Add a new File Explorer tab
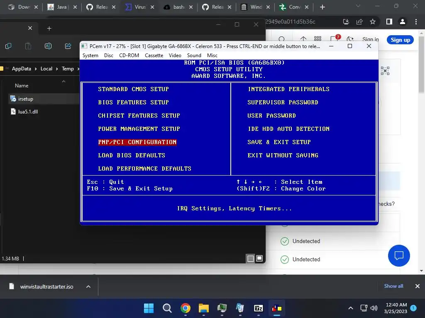Image resolution: width=425 pixels, height=318 pixels. click(49, 29)
